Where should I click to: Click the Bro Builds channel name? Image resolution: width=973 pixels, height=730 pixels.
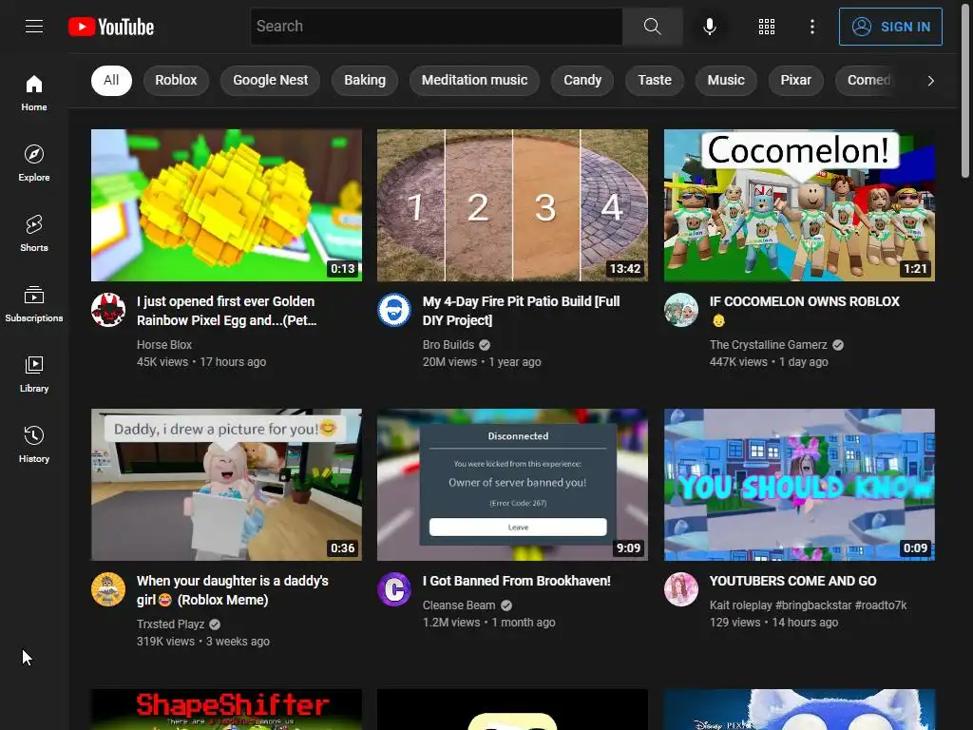coord(448,344)
